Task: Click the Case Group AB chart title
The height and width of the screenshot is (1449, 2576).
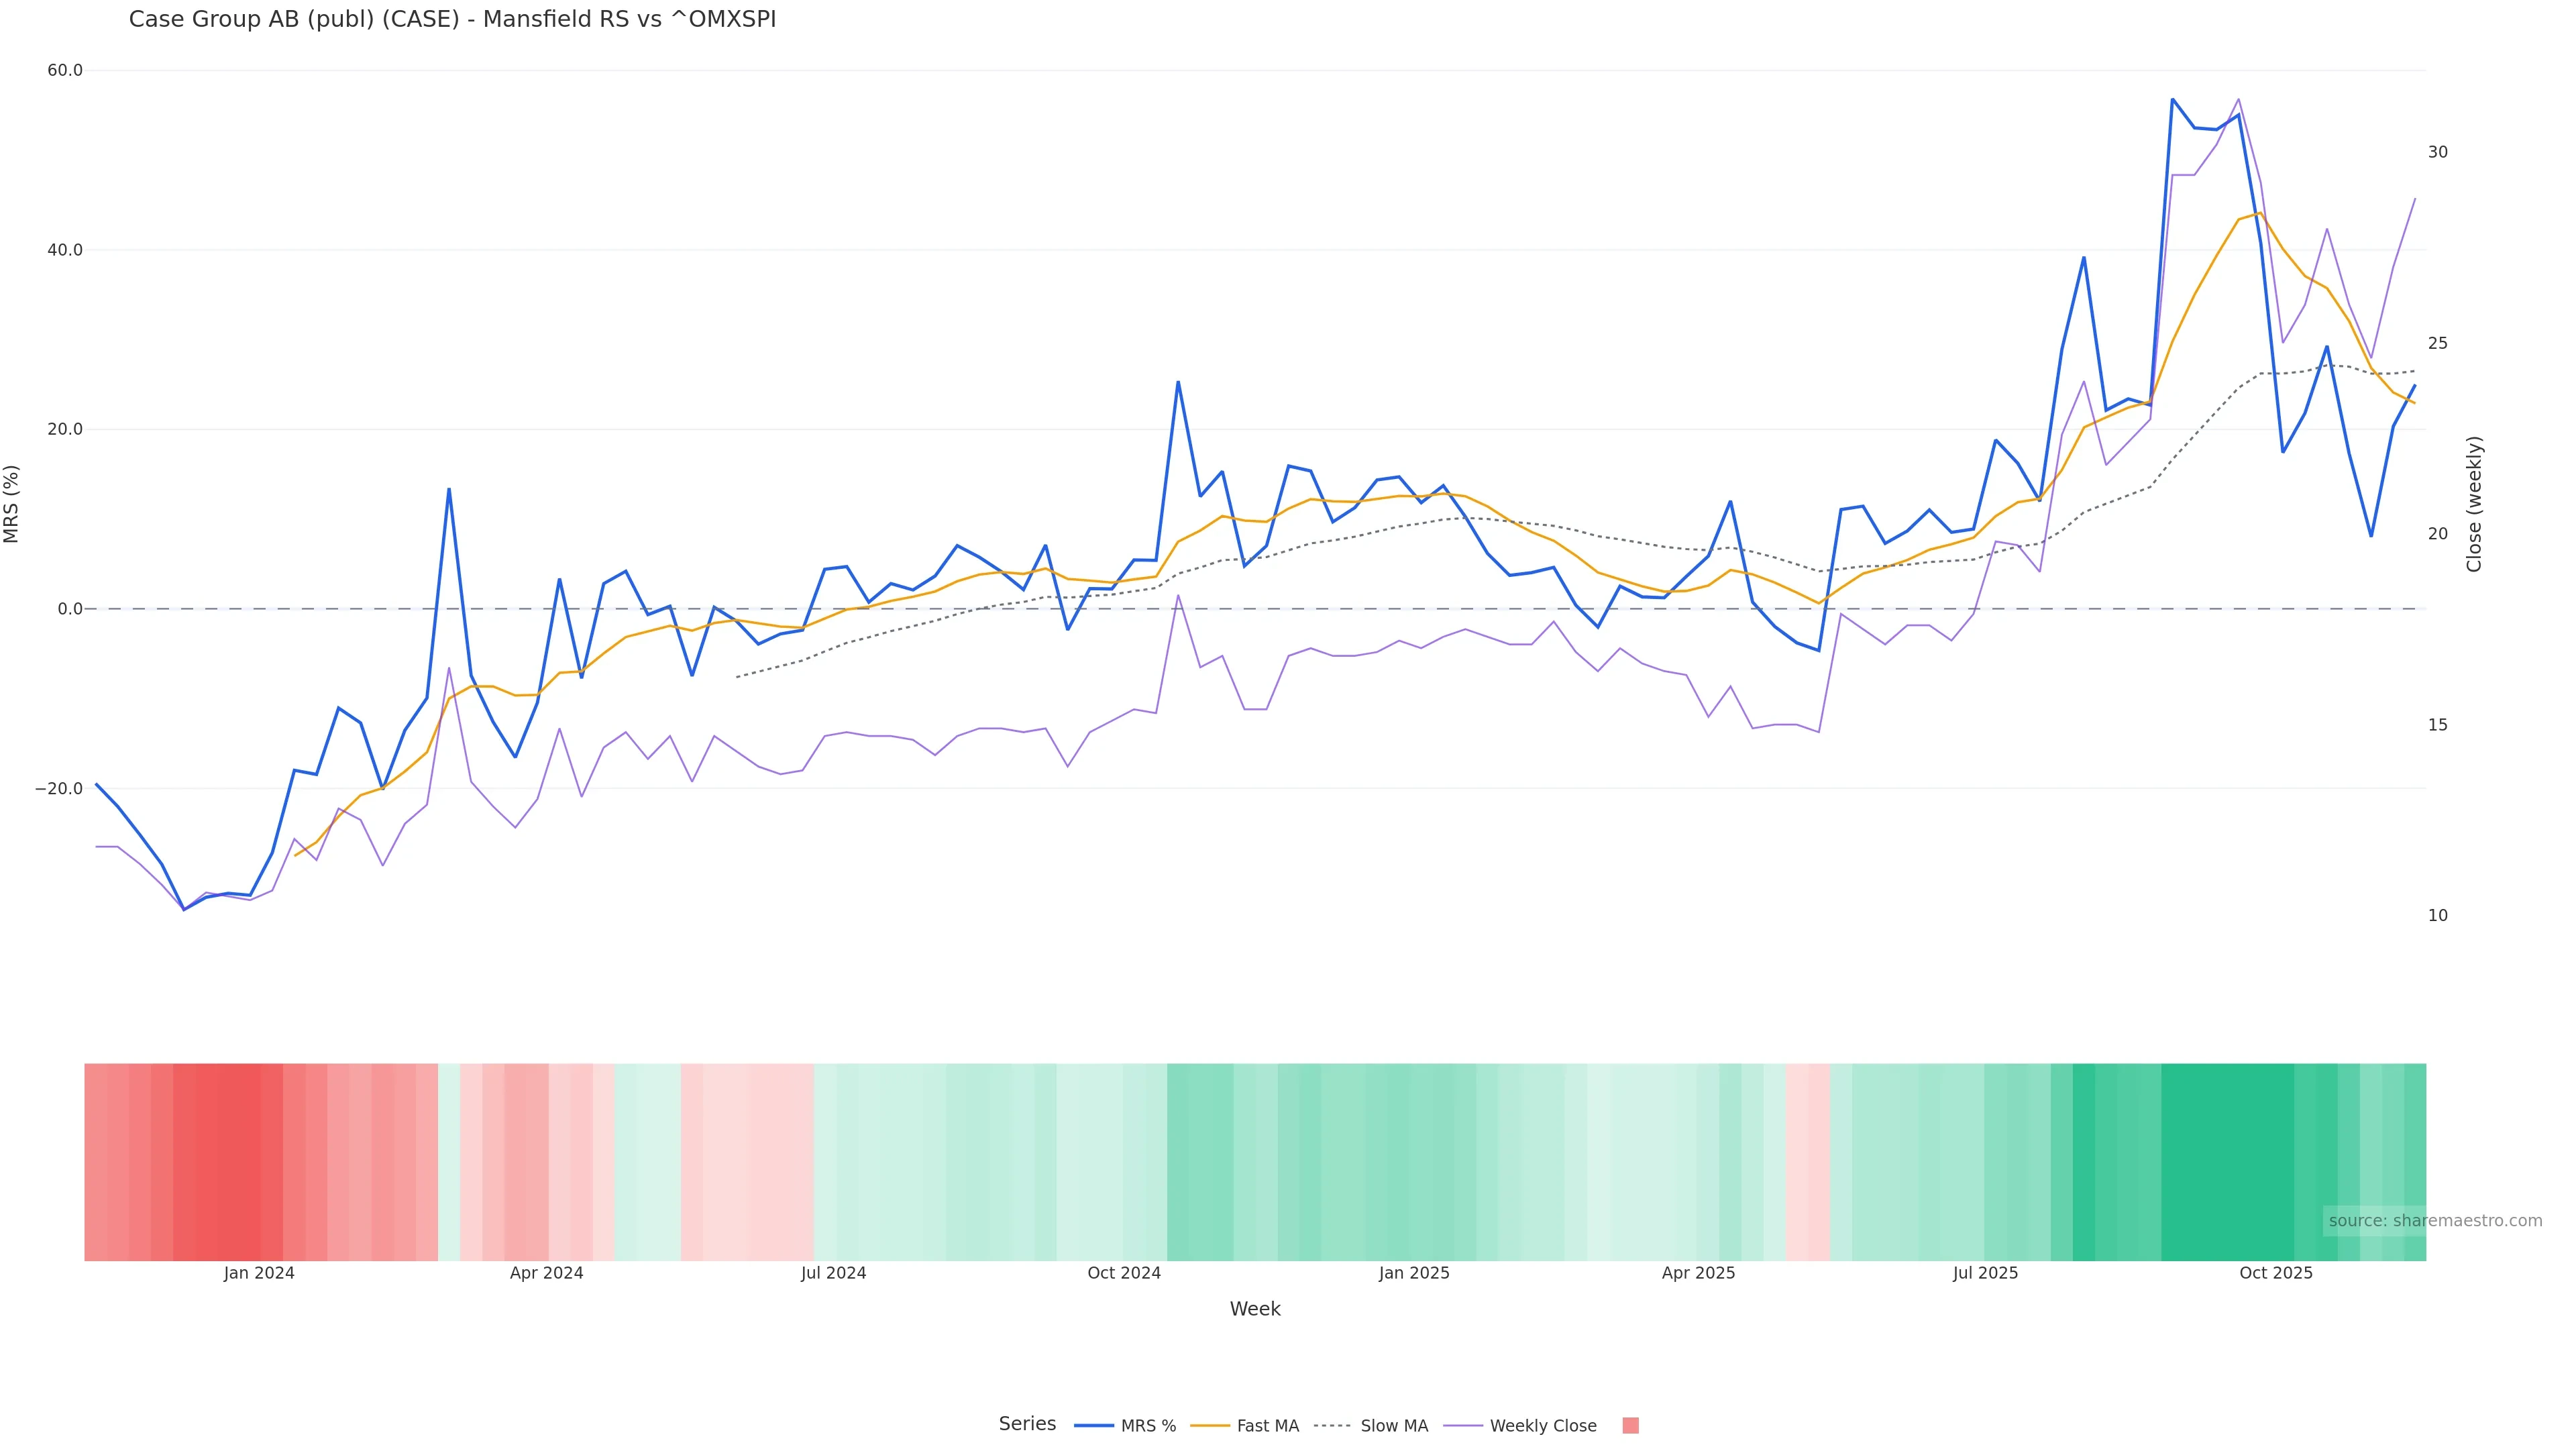Action: coord(452,19)
